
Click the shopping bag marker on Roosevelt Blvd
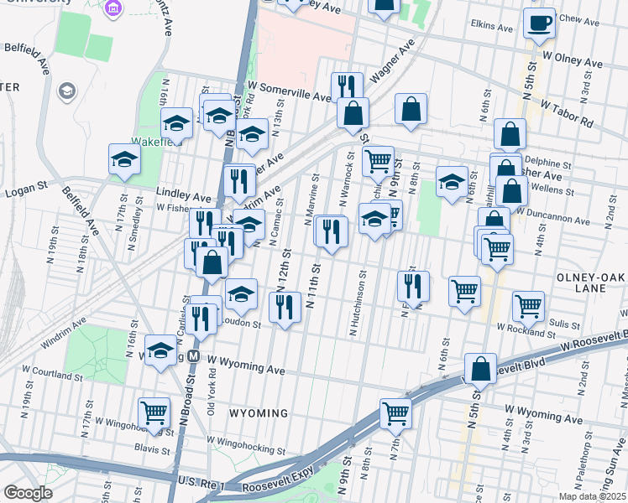point(479,368)
